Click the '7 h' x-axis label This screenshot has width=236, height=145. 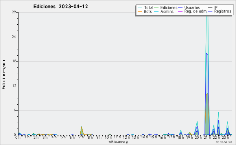click(81, 138)
